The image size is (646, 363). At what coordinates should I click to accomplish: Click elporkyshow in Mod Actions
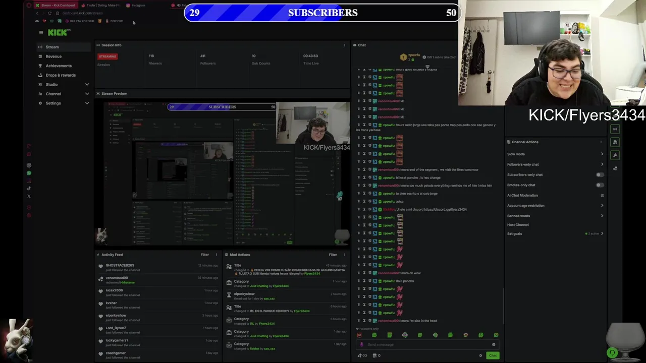[244, 294]
